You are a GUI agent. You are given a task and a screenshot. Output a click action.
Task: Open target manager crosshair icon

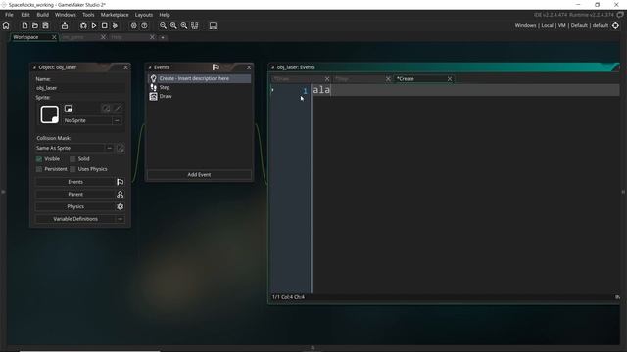[615, 25]
